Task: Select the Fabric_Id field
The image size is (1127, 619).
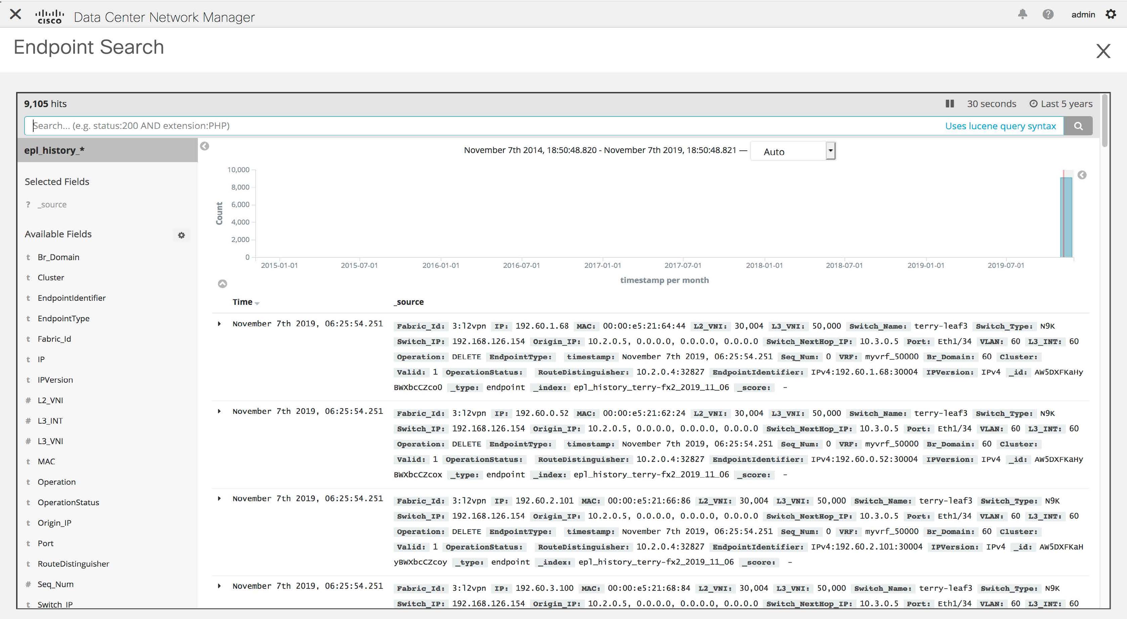Action: point(54,339)
